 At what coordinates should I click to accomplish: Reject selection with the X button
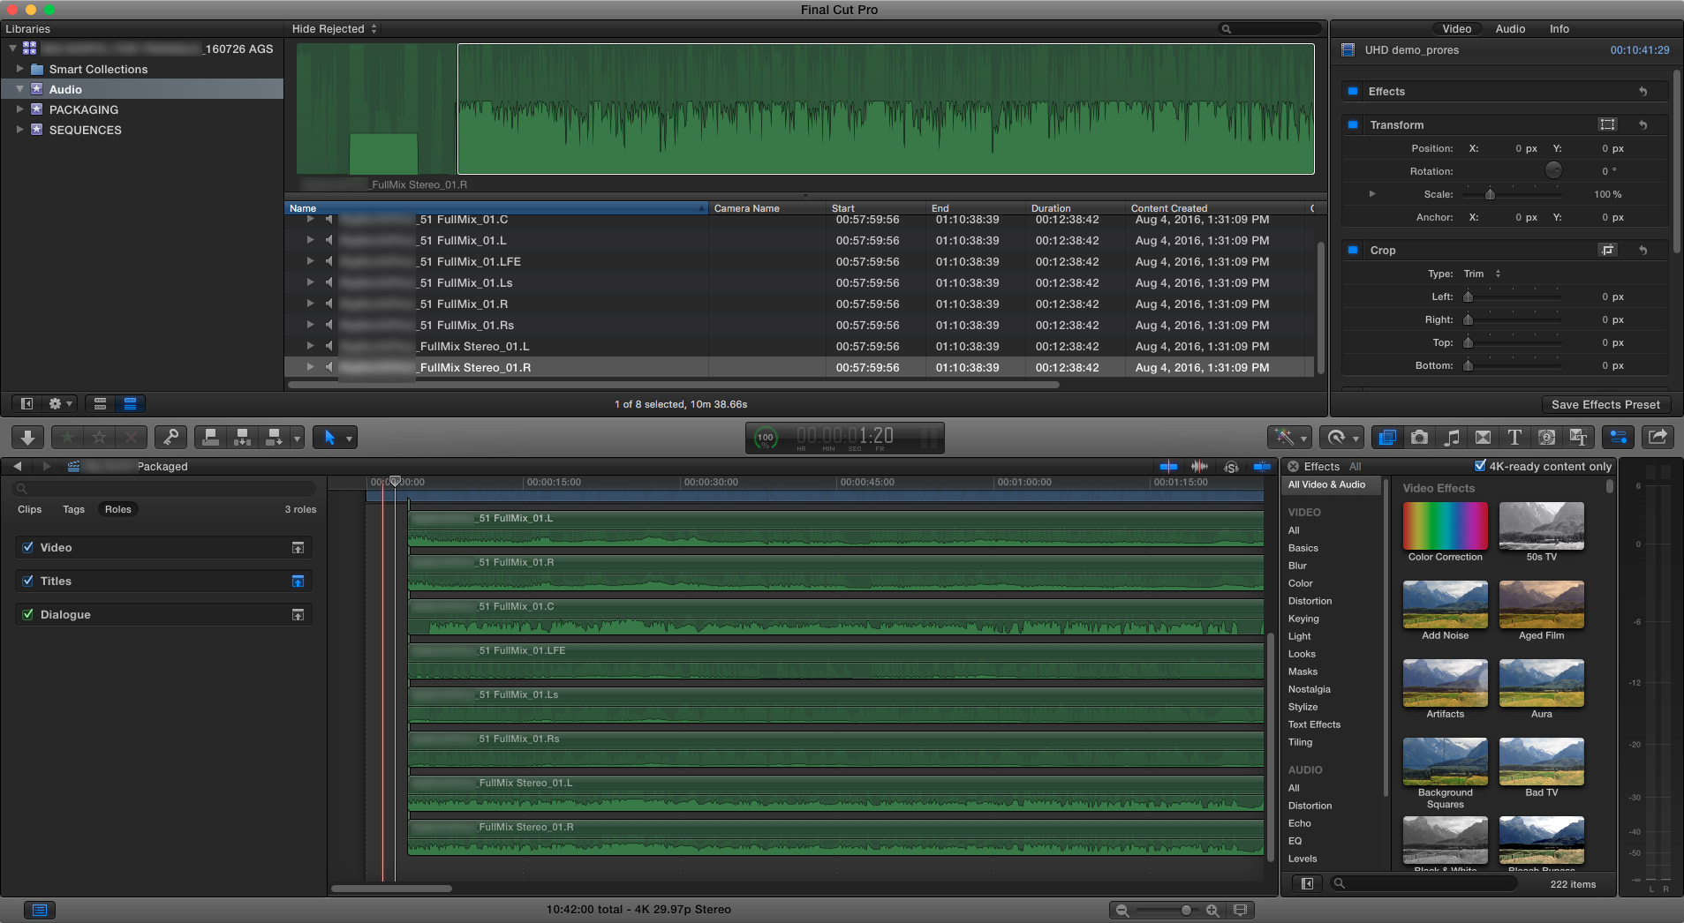[132, 437]
